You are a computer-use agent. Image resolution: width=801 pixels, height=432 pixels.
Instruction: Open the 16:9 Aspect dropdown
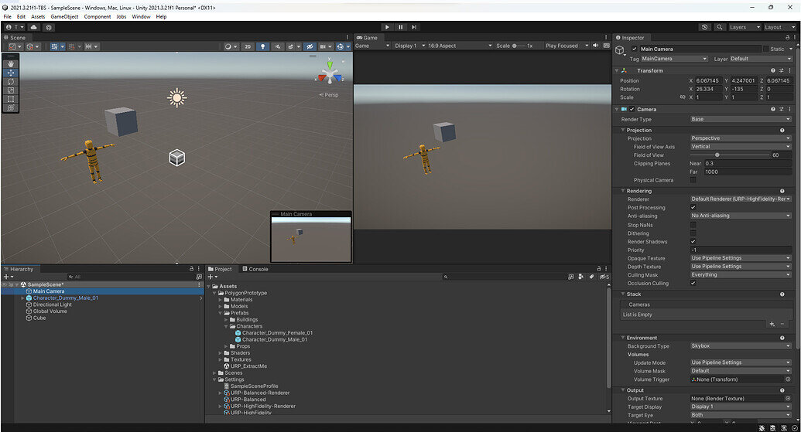click(459, 46)
